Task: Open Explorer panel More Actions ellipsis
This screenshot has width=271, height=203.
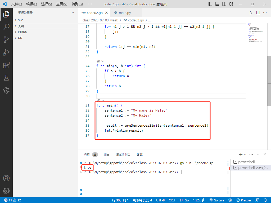Action: 72,13
